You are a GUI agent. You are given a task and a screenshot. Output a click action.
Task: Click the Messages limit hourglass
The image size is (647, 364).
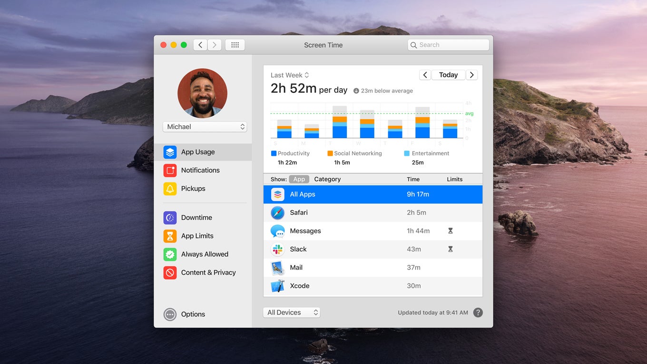(450, 231)
